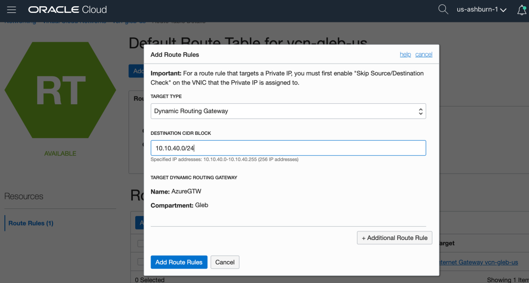Expand the us-ashburn-1 region selector
Viewport: 529px width, 283px height.
point(481,10)
